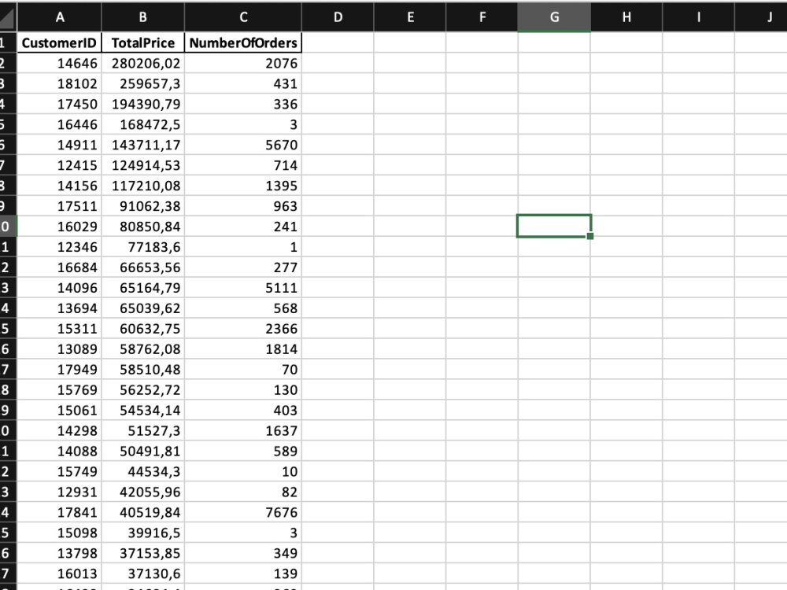Select cell with CustomerID 16446
Screen dimensions: 787x590
[x=59, y=124]
